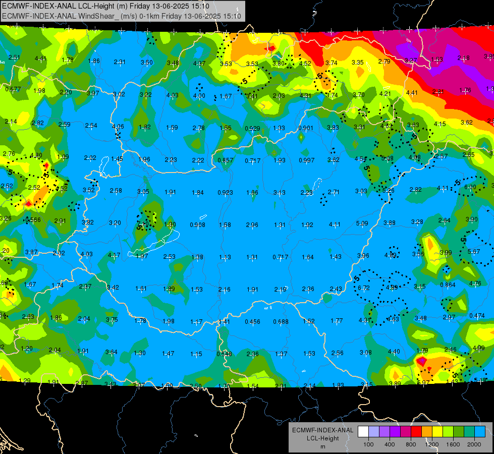Pick the red swatch in the legend
This screenshot has width=494, height=454.
416,432
